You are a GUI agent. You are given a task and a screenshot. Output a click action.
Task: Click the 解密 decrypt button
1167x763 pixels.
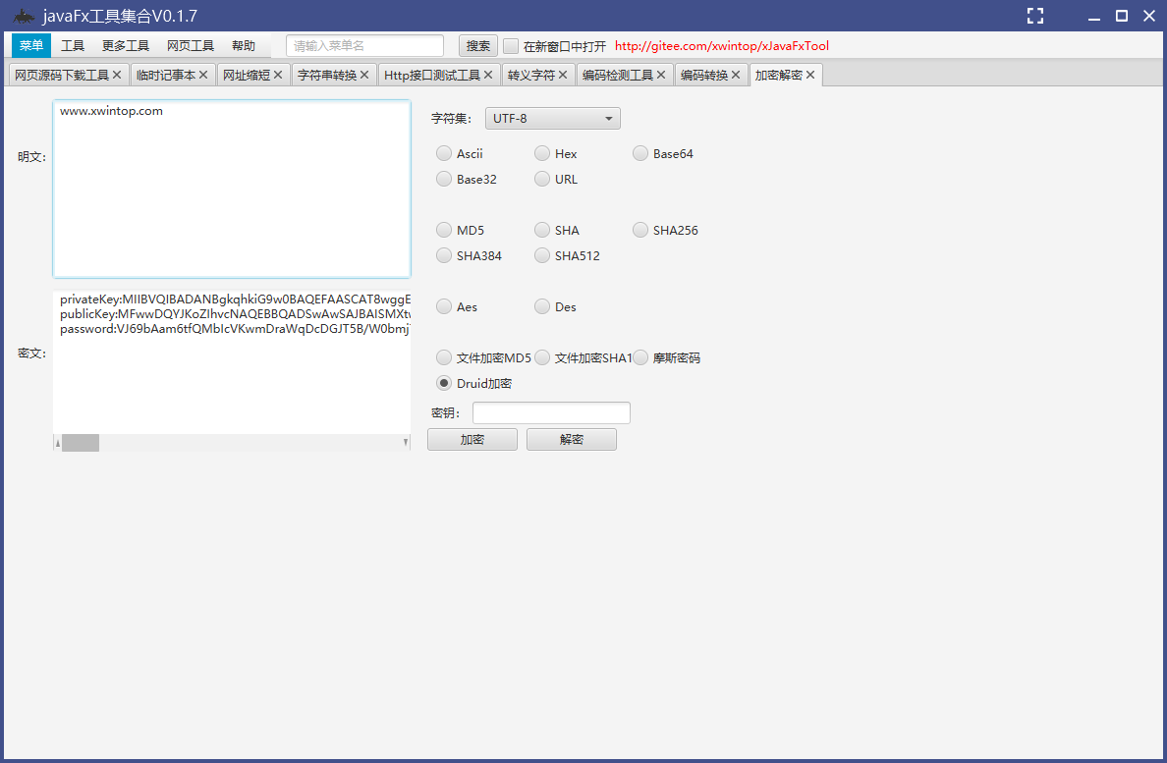(x=572, y=440)
